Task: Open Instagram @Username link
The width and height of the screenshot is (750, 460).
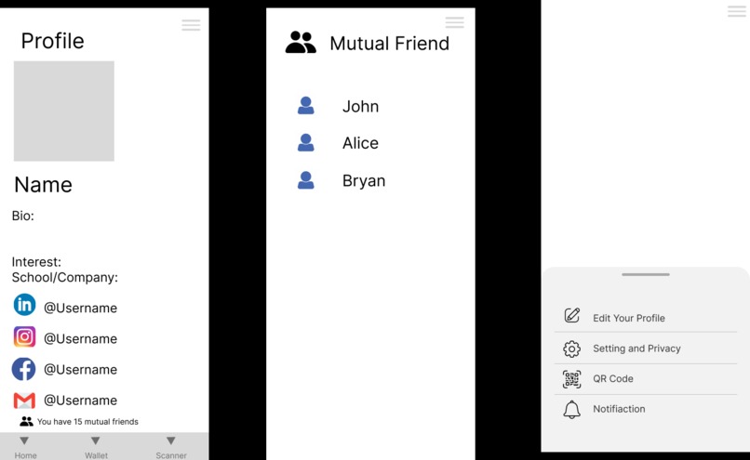Action: click(x=80, y=338)
